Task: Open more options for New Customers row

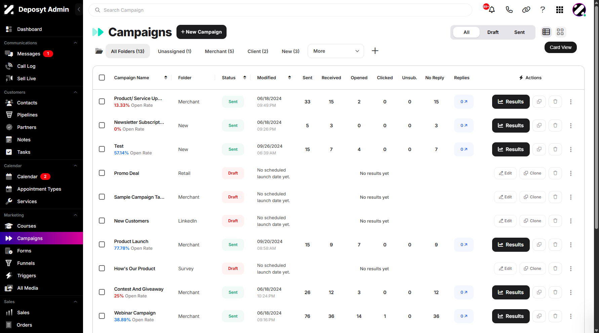Action: (x=571, y=221)
